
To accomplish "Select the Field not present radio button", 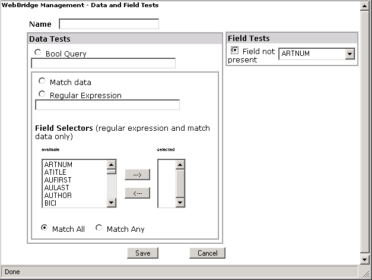I will [x=234, y=50].
